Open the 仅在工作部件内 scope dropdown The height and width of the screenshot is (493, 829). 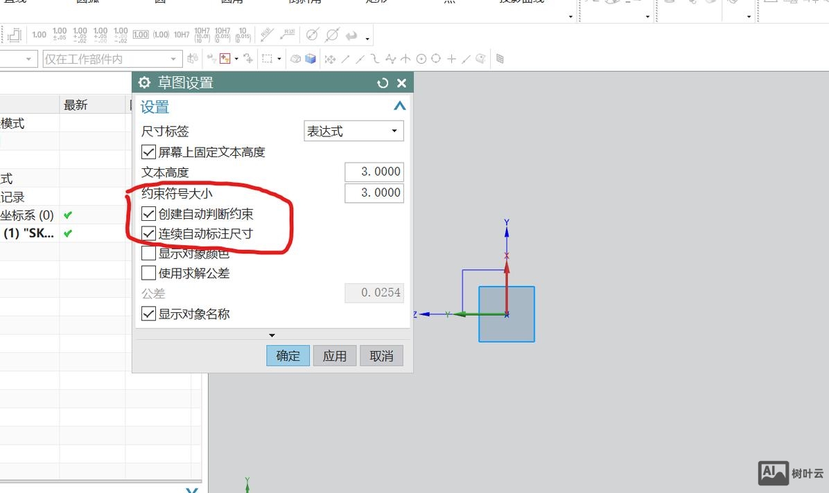[x=173, y=59]
